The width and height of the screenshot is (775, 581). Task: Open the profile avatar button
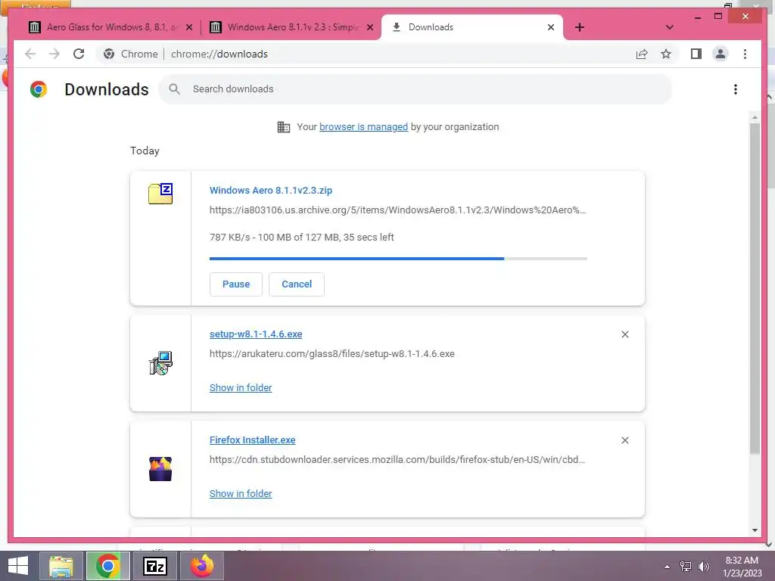pyautogui.click(x=721, y=54)
